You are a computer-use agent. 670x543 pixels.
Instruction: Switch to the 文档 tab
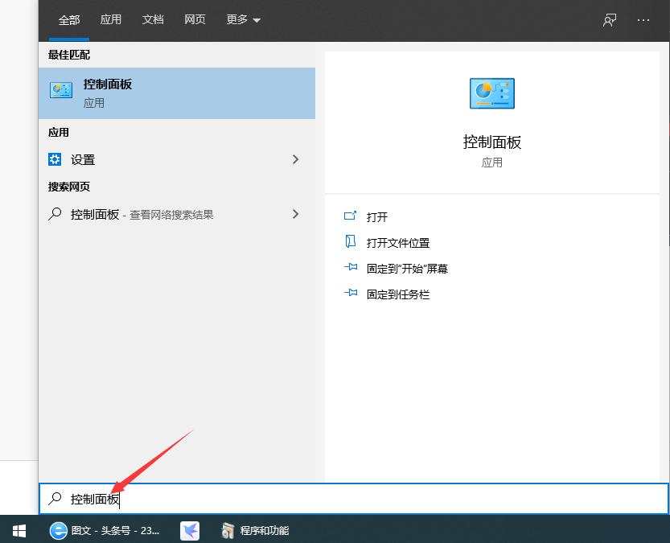[153, 20]
